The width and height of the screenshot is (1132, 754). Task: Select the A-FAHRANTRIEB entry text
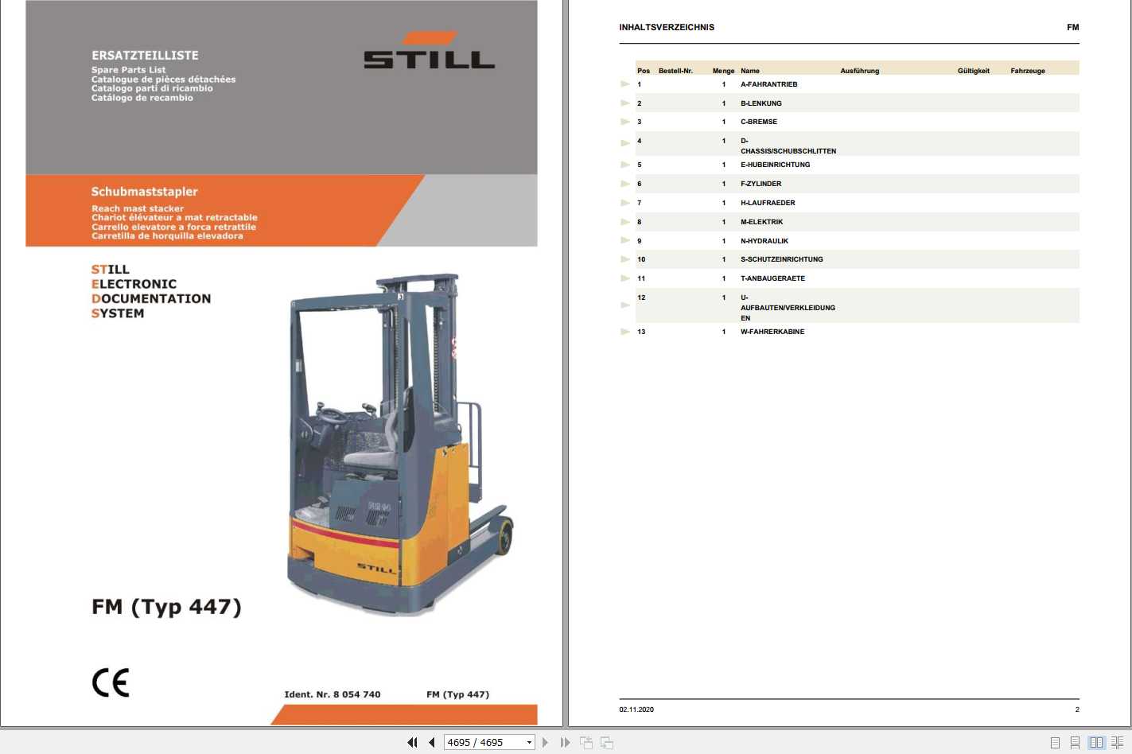click(768, 84)
